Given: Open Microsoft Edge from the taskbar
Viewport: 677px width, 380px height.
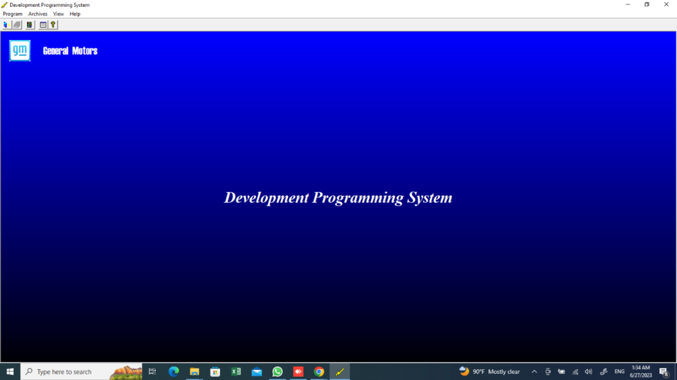Looking at the screenshot, I should pyautogui.click(x=173, y=371).
